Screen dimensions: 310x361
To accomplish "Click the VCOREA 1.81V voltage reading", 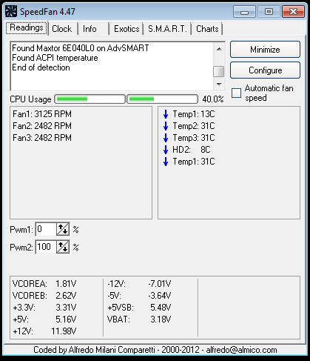I will point(44,284).
